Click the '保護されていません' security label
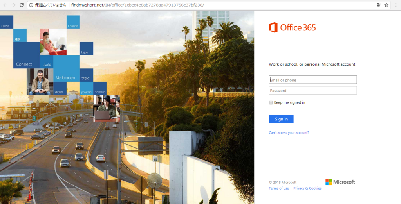The height and width of the screenshot is (204, 401). tap(51, 5)
